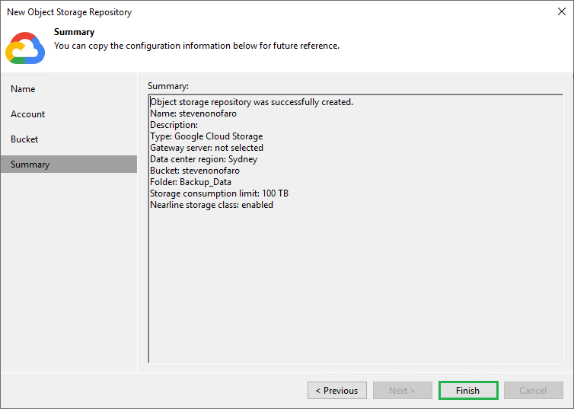Click the 'Type: Google Cloud Storage' line
574x409 pixels.
206,136
